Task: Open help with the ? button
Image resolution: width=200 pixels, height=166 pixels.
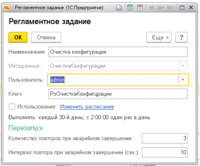Action: click(181, 37)
